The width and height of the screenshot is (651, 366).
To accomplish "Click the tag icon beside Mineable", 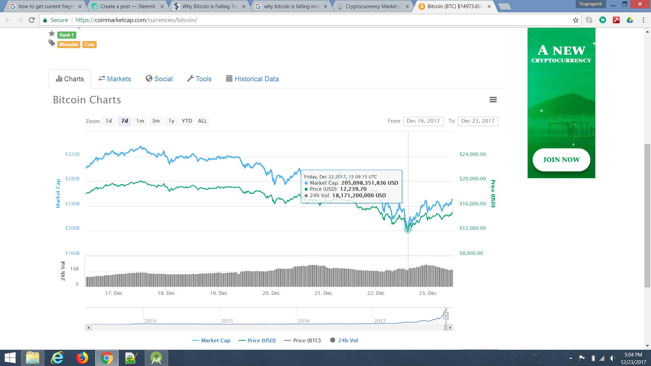I will click(52, 43).
